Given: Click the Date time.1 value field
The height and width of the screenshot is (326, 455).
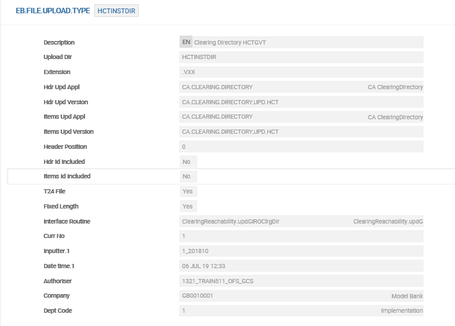Looking at the screenshot, I should coord(301,266).
